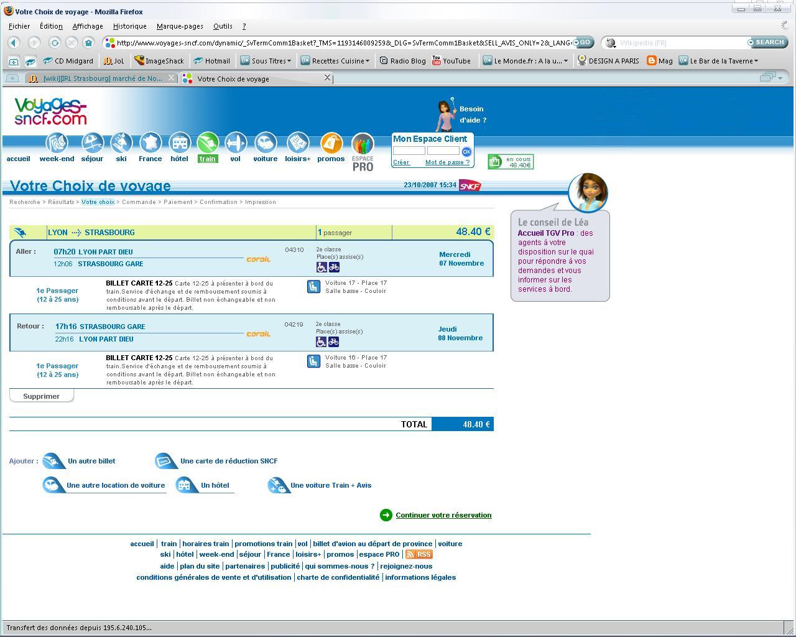The width and height of the screenshot is (796, 637).
Task: Open the loisirs+ tickets icon
Action: [298, 143]
